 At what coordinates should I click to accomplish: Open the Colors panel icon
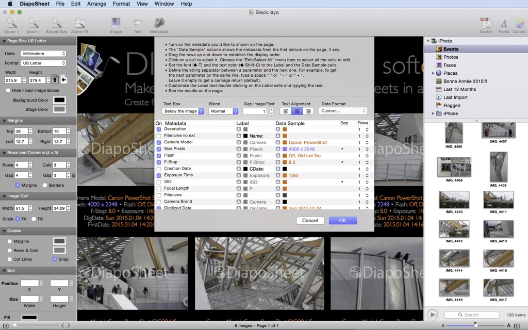pyautogui.click(x=519, y=23)
